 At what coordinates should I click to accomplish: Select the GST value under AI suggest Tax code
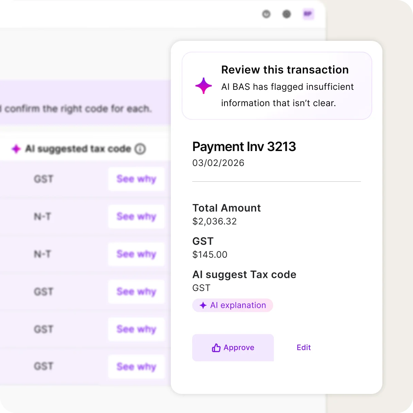tap(201, 288)
